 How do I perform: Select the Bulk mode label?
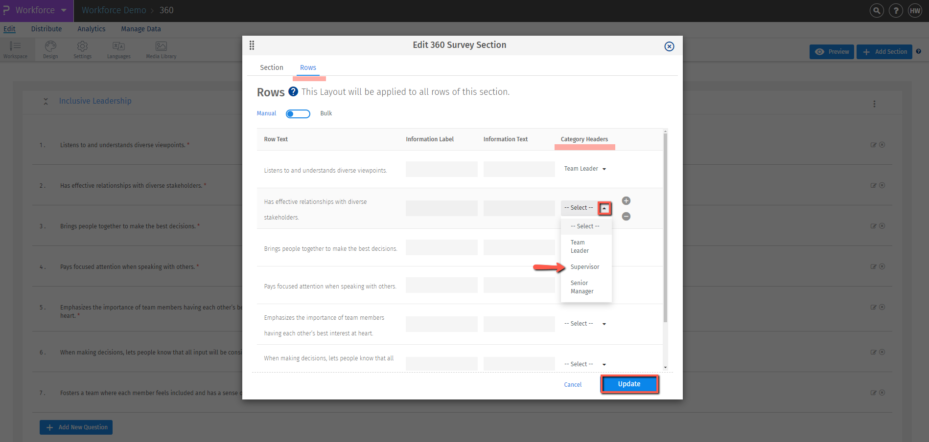[x=326, y=113]
